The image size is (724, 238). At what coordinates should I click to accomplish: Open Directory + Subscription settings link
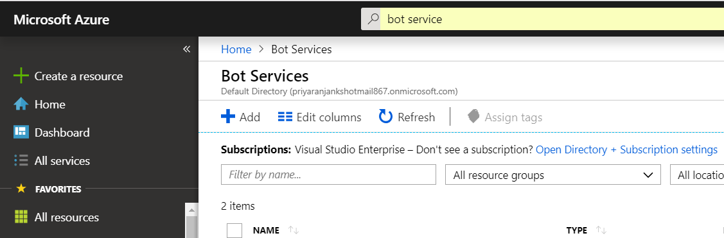[x=626, y=149]
